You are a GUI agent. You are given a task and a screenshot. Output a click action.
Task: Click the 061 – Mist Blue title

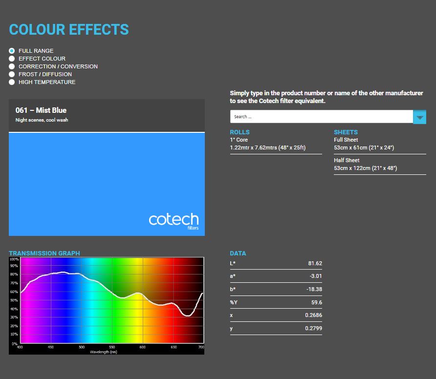click(x=41, y=110)
